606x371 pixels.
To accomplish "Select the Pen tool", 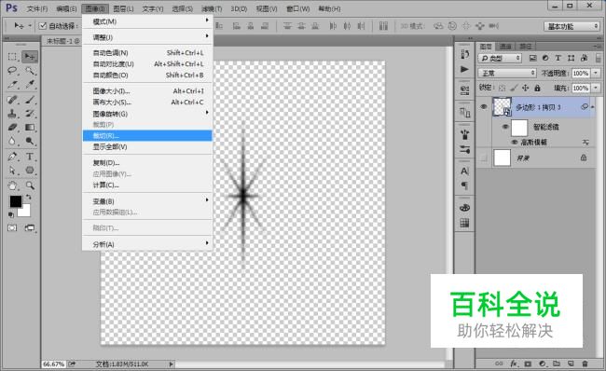I will [12, 157].
